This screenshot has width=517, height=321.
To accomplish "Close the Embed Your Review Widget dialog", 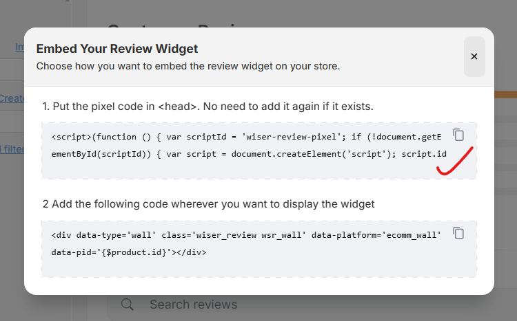I will (474, 56).
